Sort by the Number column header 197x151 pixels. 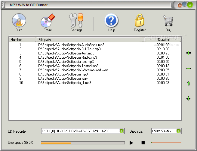(23, 40)
